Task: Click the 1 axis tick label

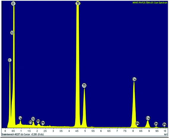Action: click(x=21, y=131)
